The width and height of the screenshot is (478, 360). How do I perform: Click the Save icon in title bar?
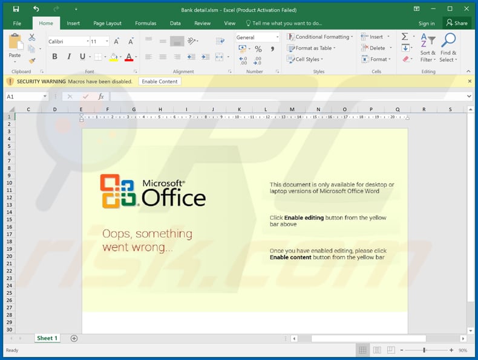(16, 9)
